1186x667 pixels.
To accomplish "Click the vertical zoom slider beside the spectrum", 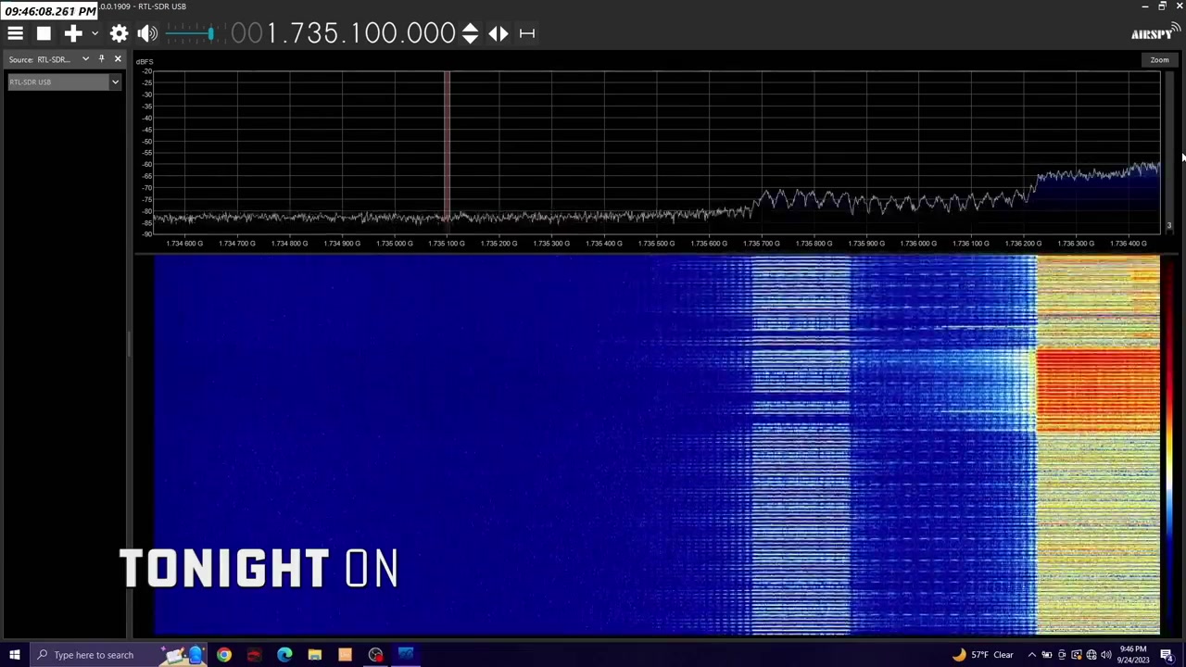I will [x=1169, y=148].
